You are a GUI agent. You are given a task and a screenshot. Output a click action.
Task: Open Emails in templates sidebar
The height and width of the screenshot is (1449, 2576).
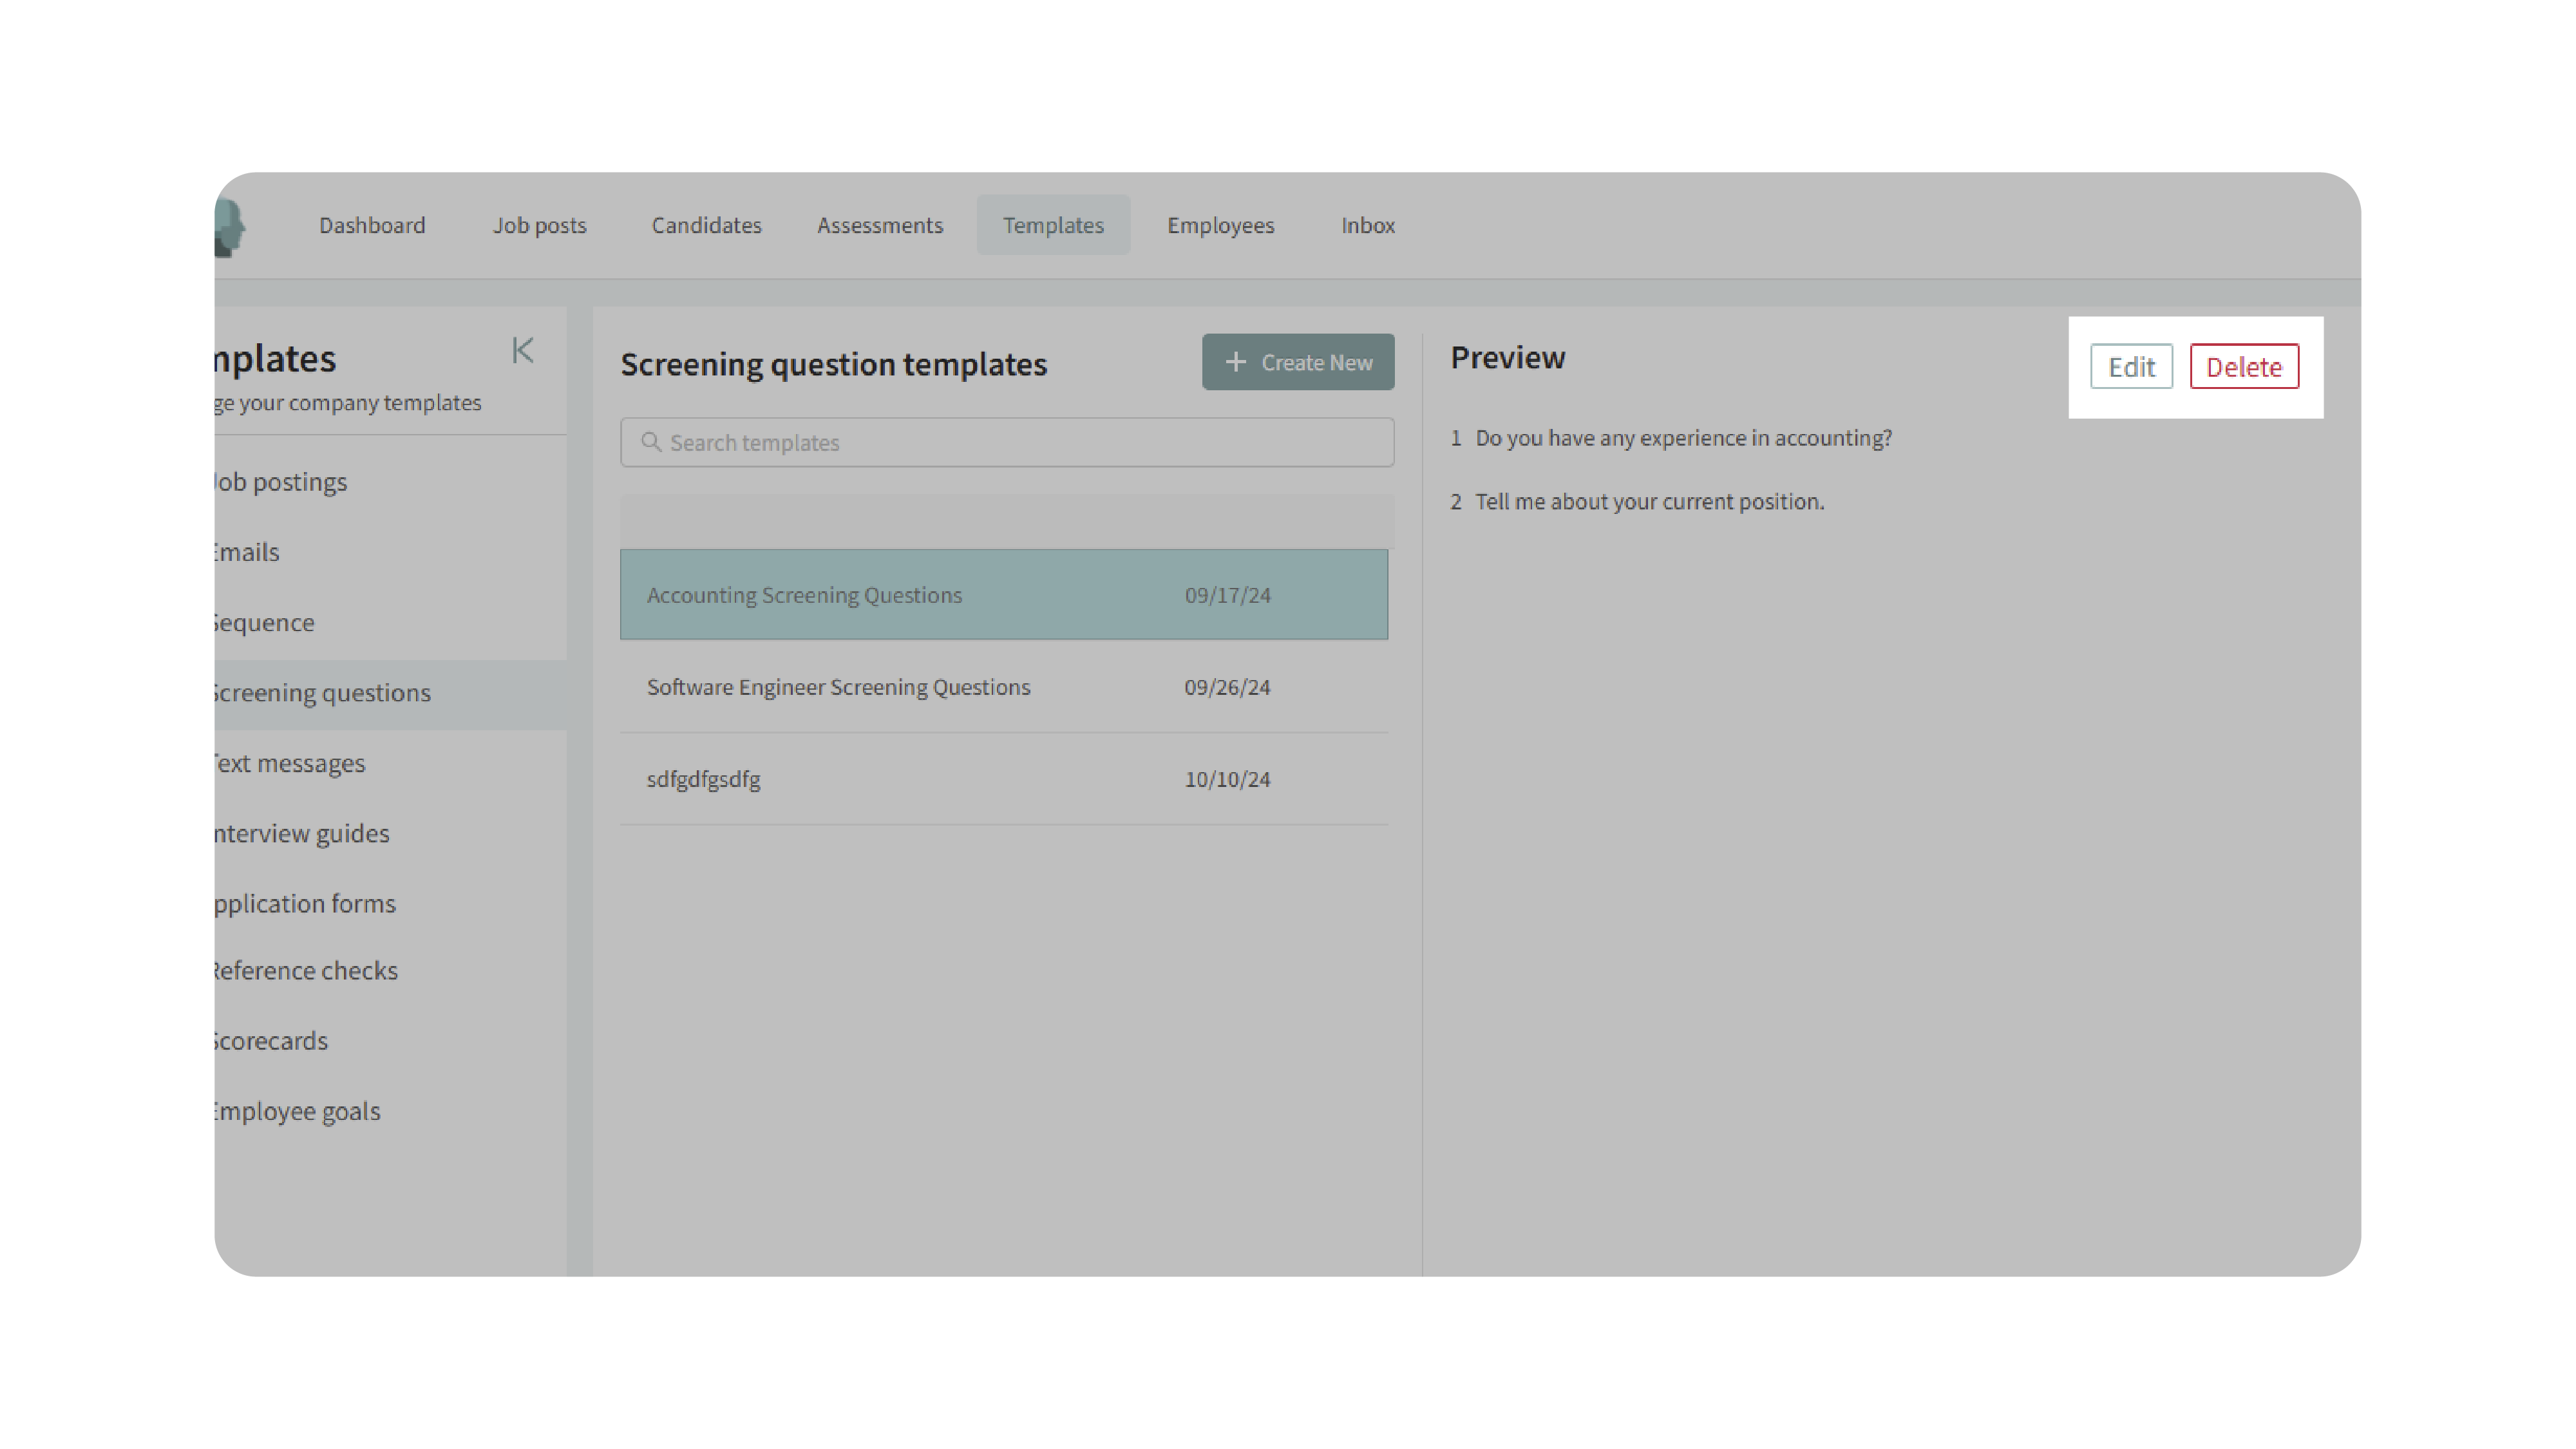tap(246, 552)
